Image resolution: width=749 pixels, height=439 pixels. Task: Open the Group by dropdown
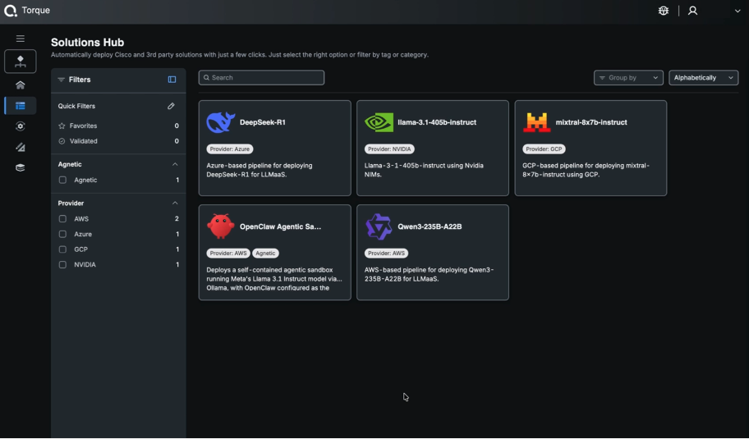pyautogui.click(x=628, y=78)
